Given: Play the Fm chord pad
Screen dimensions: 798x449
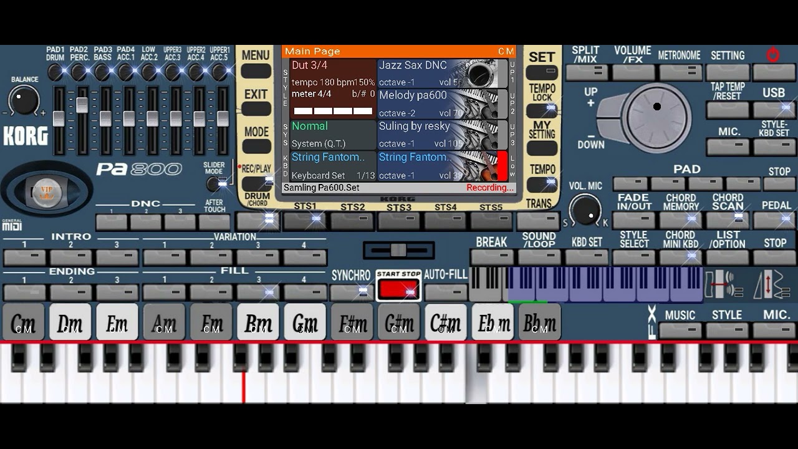Looking at the screenshot, I should (x=211, y=322).
